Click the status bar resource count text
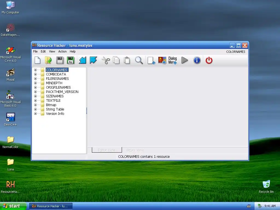The width and height of the screenshot is (280, 210). tap(144, 157)
